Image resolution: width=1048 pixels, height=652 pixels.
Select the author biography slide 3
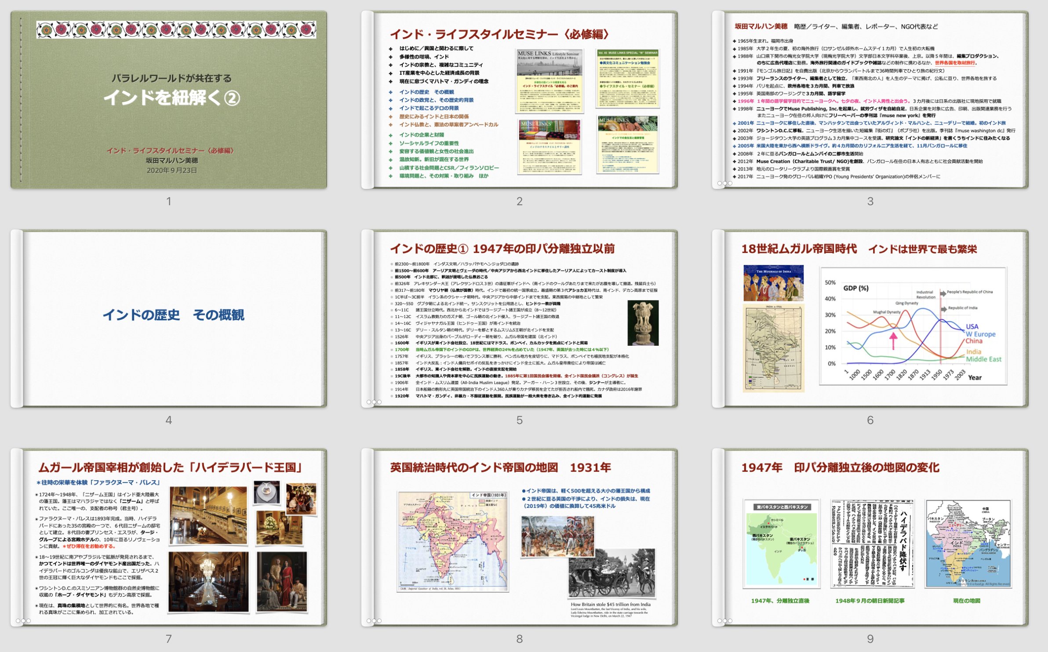pyautogui.click(x=870, y=100)
